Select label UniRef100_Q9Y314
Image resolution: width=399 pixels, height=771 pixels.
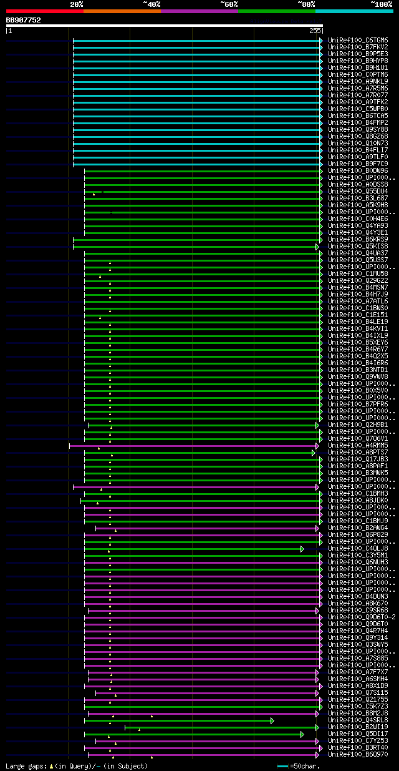click(x=358, y=637)
